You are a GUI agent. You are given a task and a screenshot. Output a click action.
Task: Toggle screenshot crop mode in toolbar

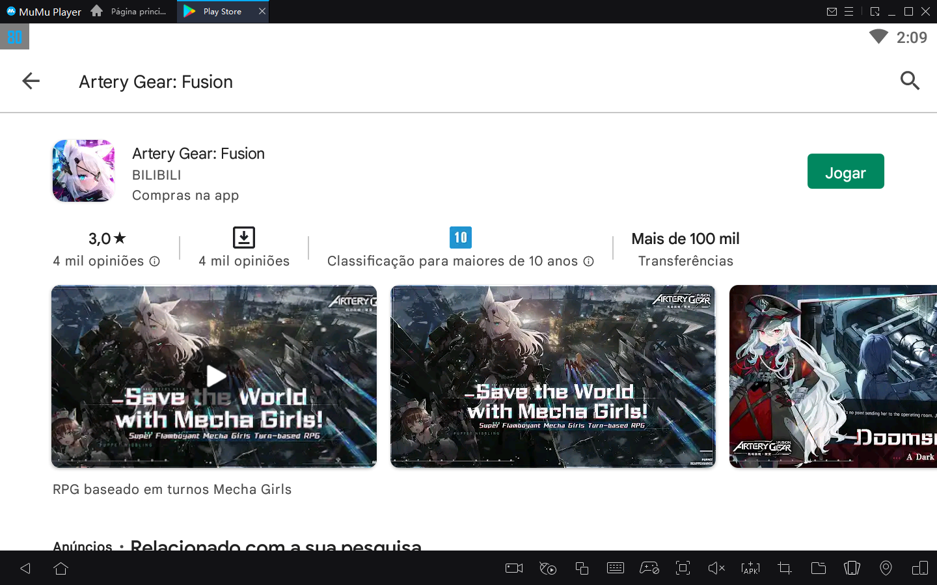pyautogui.click(x=784, y=568)
